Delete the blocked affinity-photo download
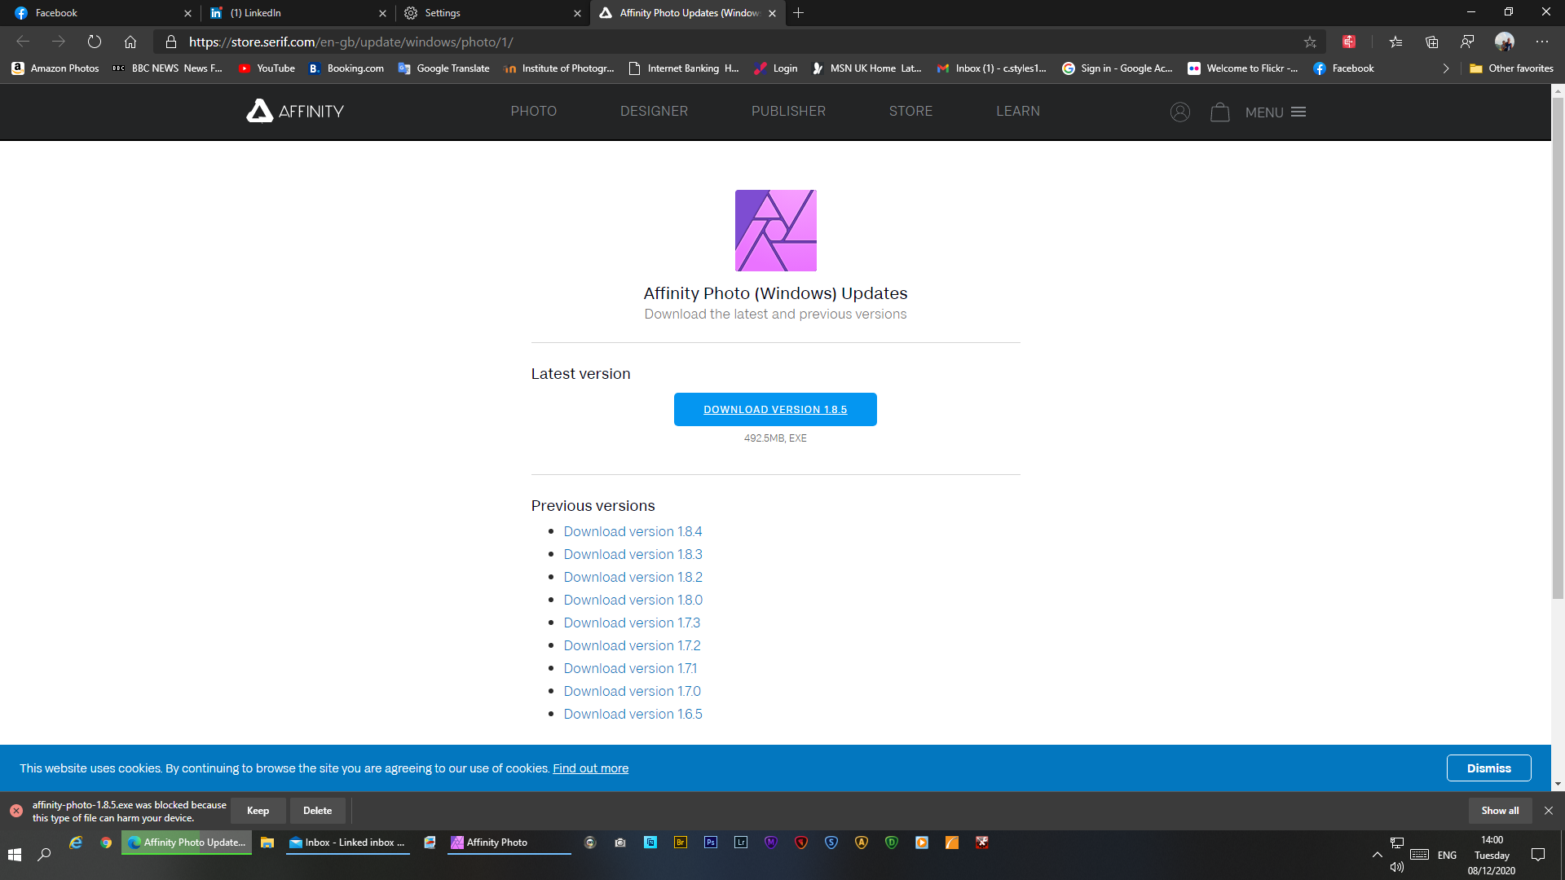Screen dimensions: 1565x880 click(x=317, y=811)
